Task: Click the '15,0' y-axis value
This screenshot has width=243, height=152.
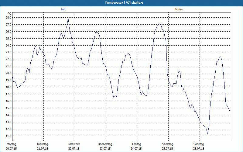Action: click(x=9, y=108)
